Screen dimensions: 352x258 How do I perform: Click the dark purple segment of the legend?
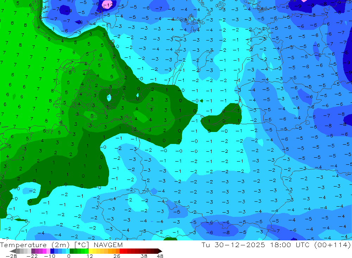33,251
